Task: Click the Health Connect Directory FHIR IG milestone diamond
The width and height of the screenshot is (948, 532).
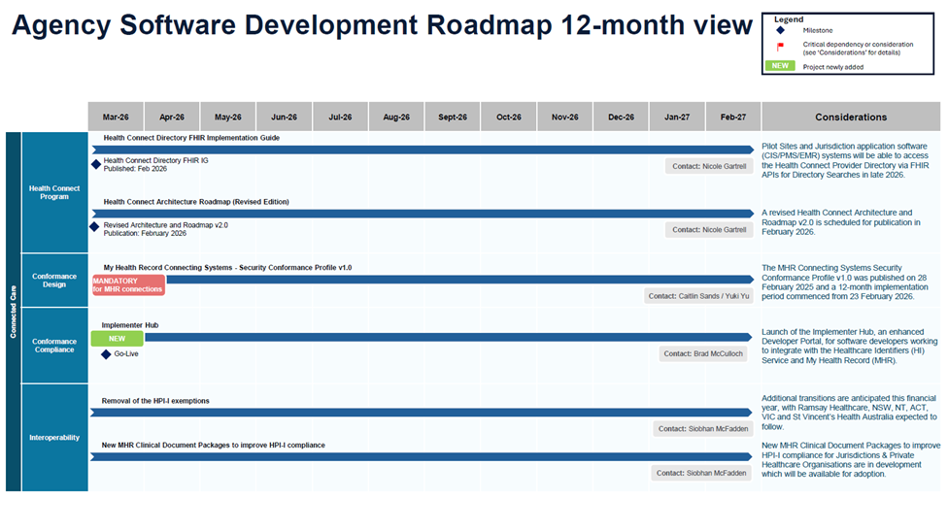Action: point(96,164)
